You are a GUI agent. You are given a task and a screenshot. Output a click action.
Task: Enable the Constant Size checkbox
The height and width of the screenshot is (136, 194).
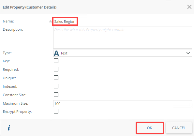point(56,95)
